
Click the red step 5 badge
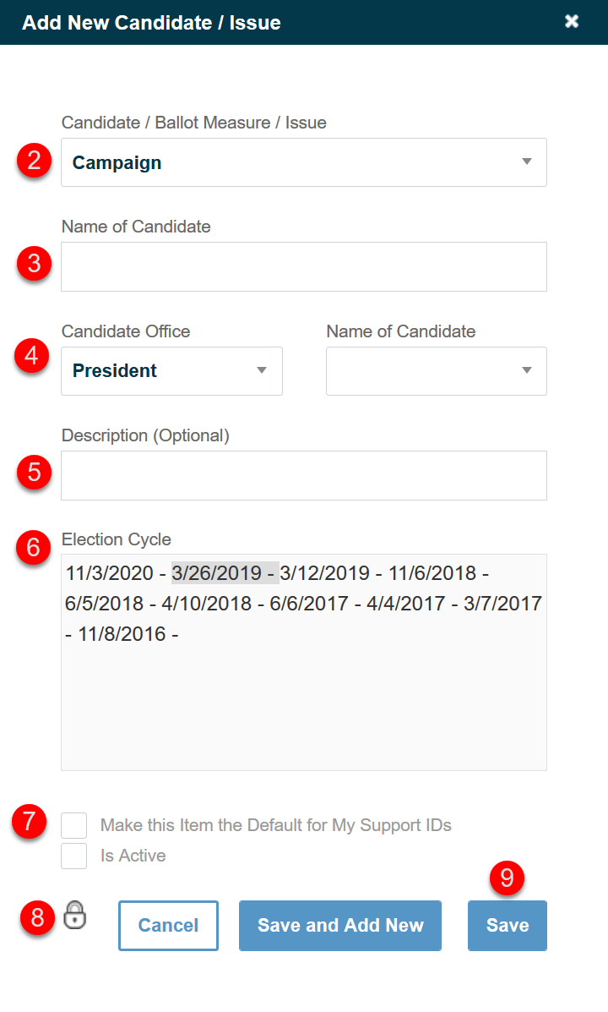[32, 474]
